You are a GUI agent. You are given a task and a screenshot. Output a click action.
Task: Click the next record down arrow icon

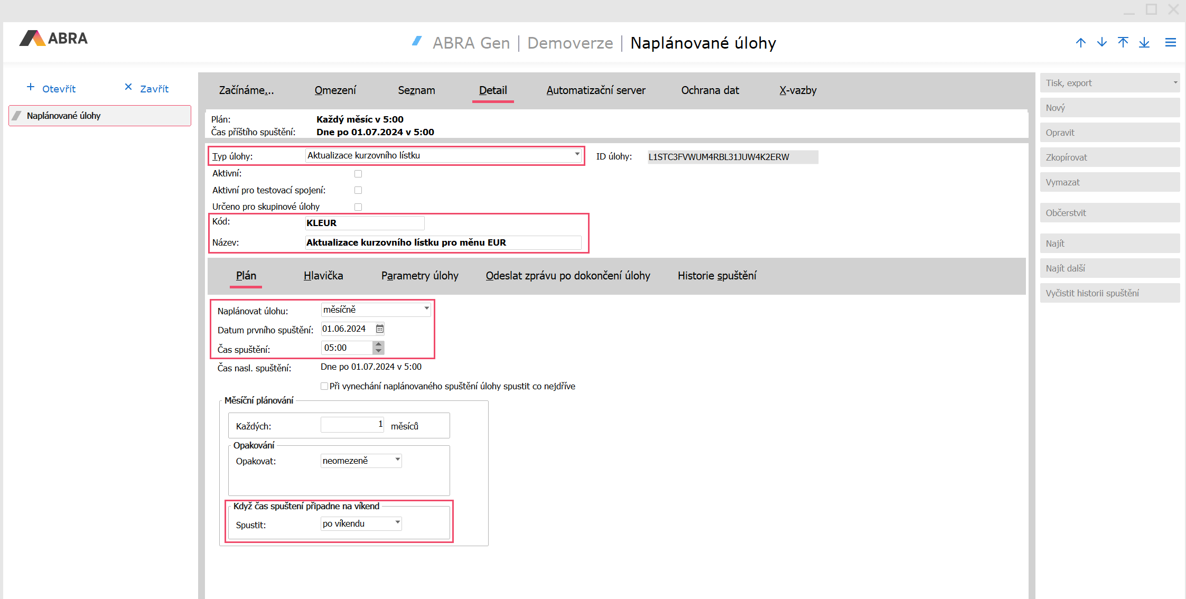tap(1101, 43)
